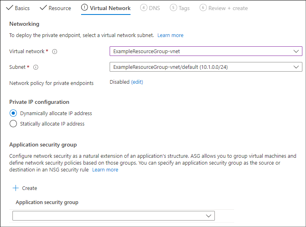Click the Resource checkmark icon
The image size is (306, 227).
pos(43,8)
